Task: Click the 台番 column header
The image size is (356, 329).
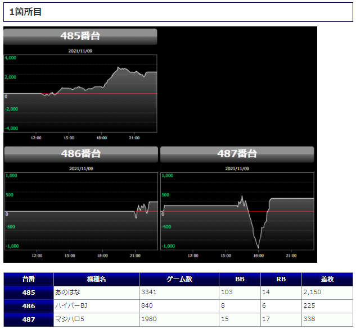Action: point(29,279)
